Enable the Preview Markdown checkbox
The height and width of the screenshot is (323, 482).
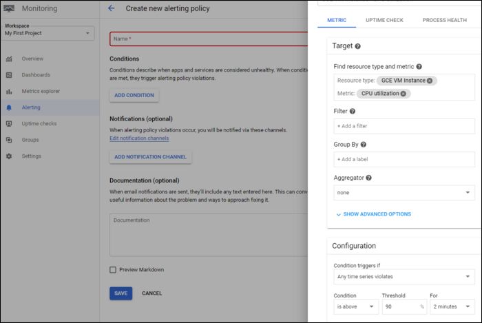click(x=113, y=270)
